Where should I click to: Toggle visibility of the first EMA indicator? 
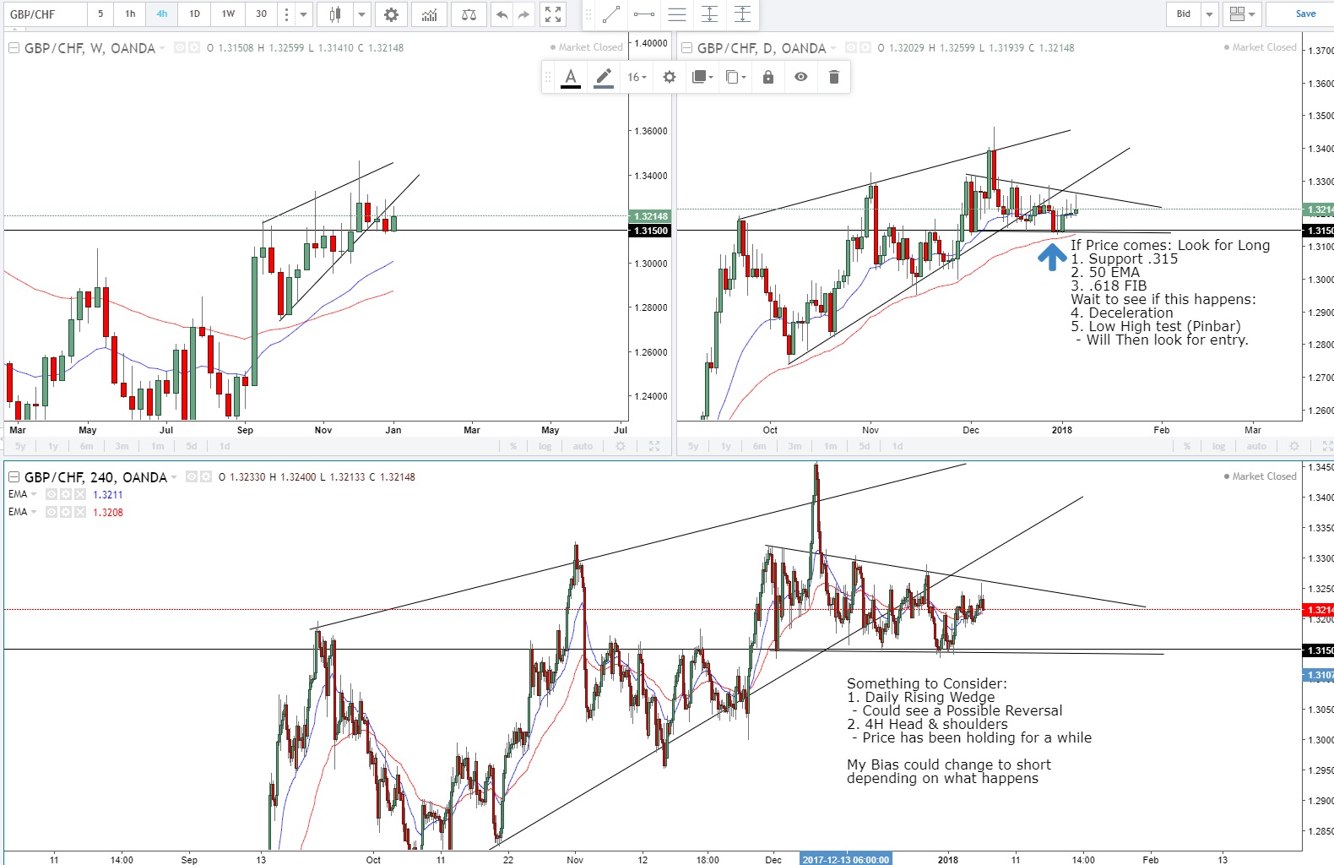pos(52,494)
